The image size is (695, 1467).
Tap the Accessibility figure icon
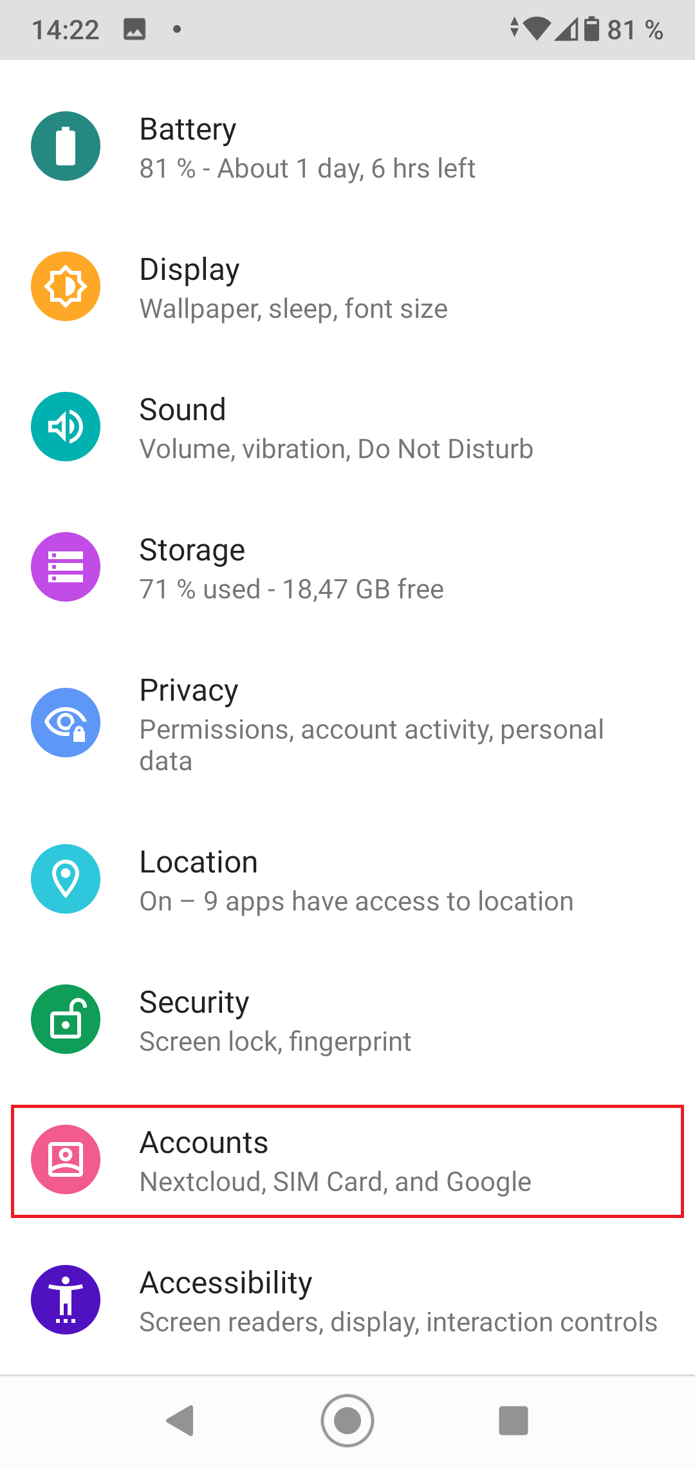tap(66, 1300)
